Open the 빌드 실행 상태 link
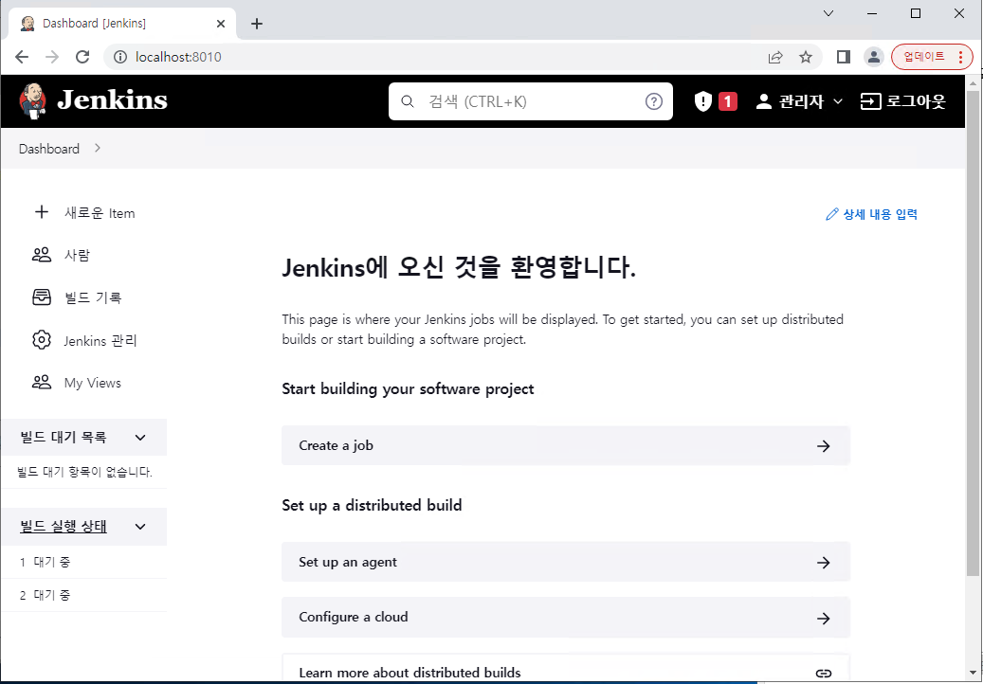Image resolution: width=983 pixels, height=684 pixels. (64, 526)
